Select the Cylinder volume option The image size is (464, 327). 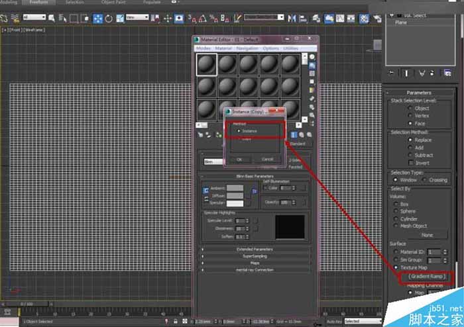coord(396,218)
